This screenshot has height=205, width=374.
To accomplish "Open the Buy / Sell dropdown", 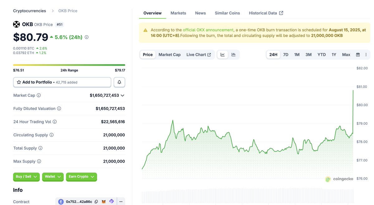I will point(26,177).
